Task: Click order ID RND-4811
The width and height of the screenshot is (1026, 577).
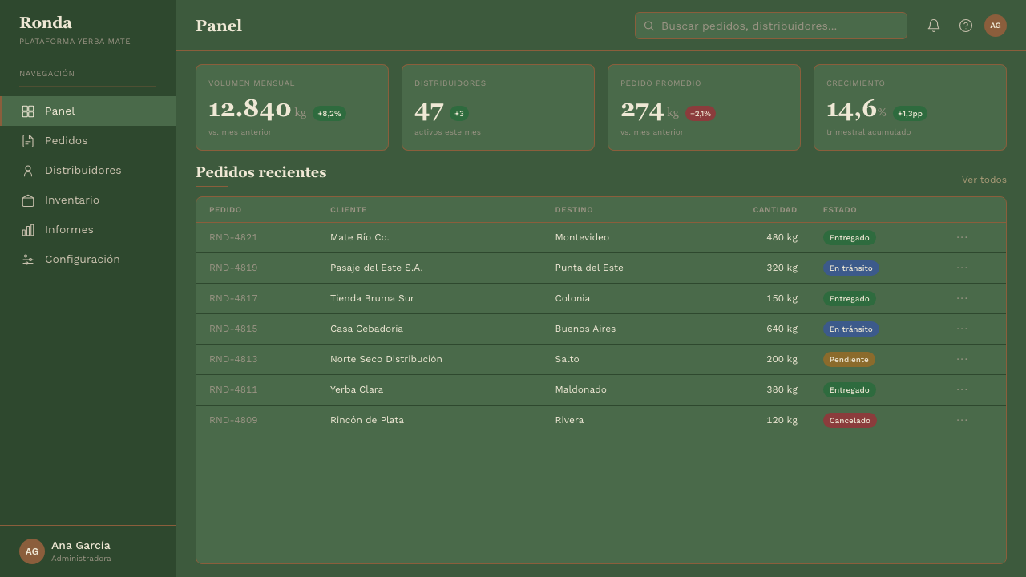Action: tap(233, 389)
